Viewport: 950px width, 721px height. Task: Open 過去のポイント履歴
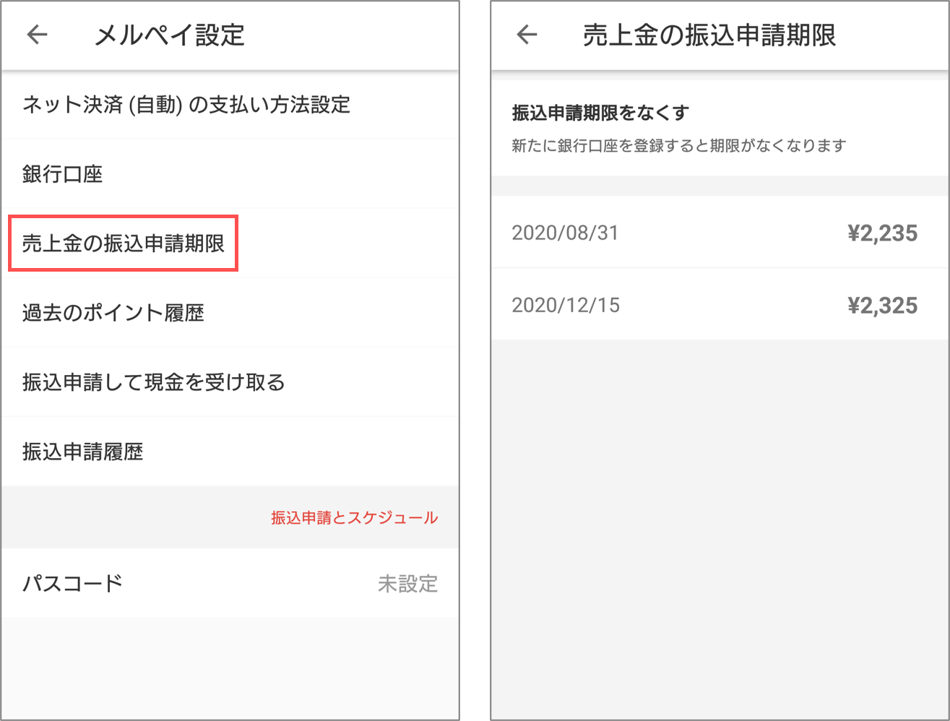point(230,313)
